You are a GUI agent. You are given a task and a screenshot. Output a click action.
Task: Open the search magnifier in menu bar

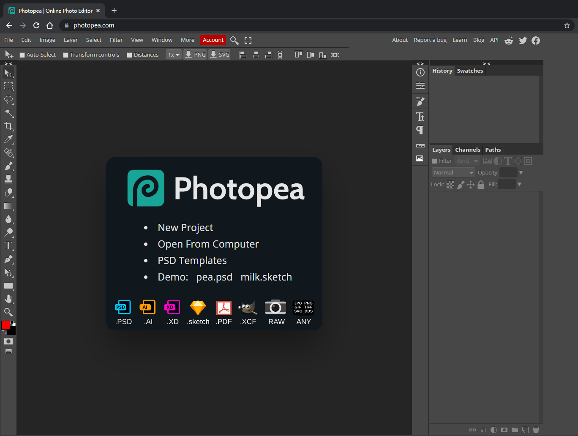pos(234,40)
